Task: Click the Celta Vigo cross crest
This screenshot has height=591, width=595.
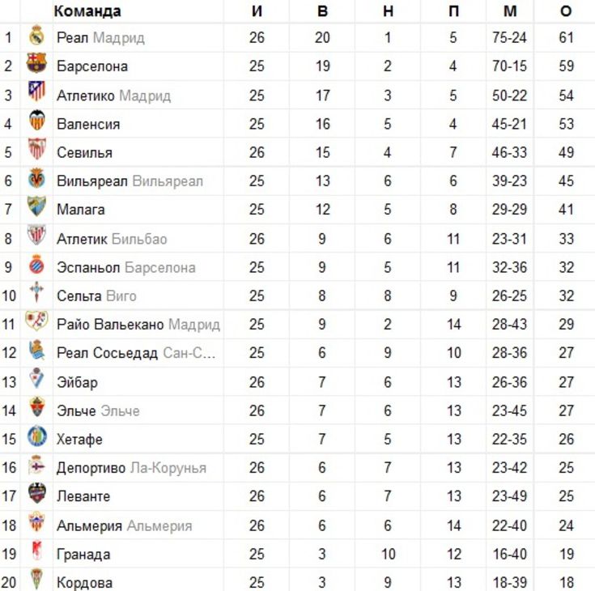Action: 36,292
